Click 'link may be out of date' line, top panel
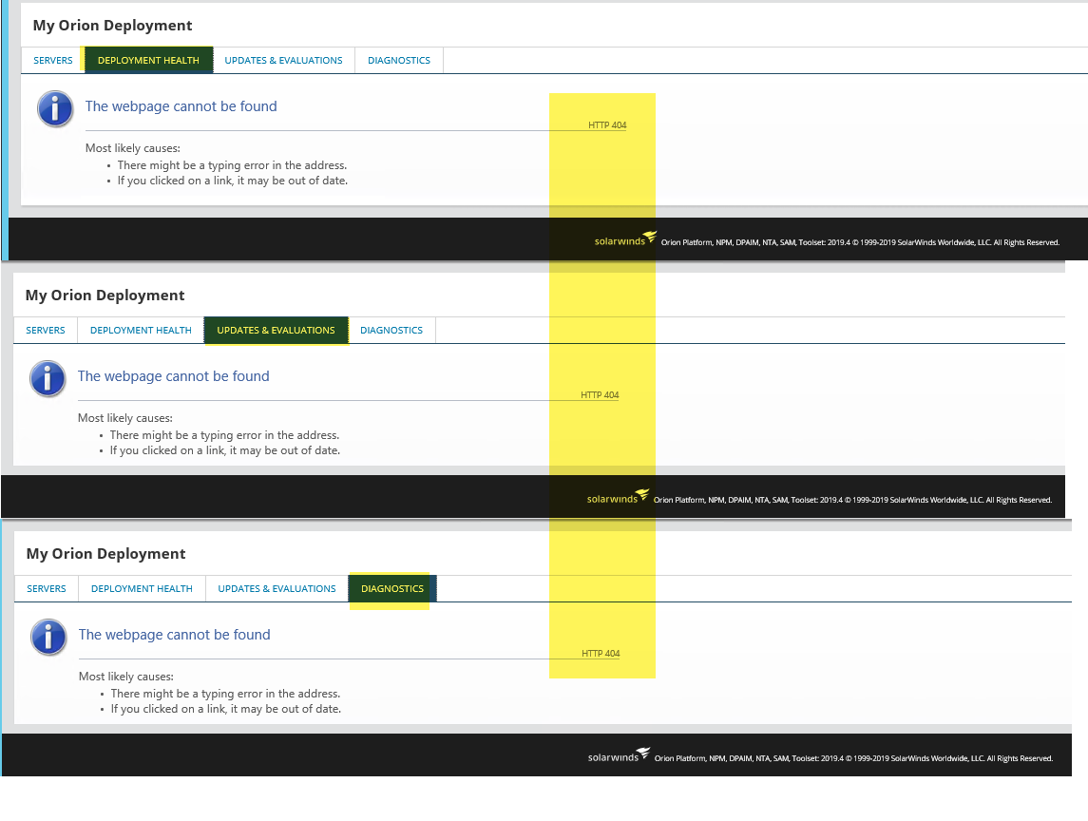Viewport: 1088px width, 821px height. 233,181
